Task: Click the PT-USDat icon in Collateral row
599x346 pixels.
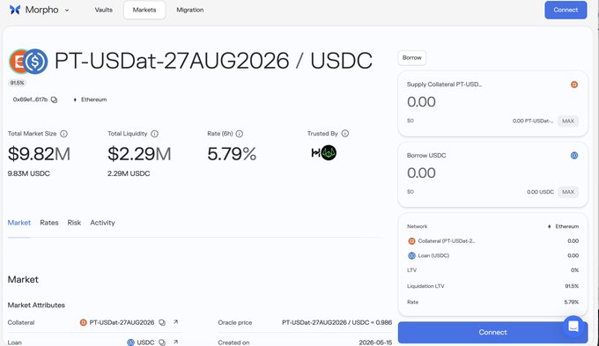Action: point(84,323)
